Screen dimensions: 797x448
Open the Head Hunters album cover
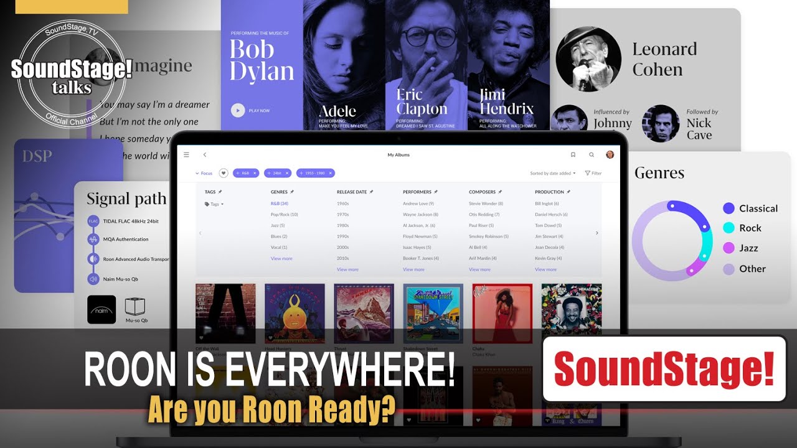coord(295,314)
